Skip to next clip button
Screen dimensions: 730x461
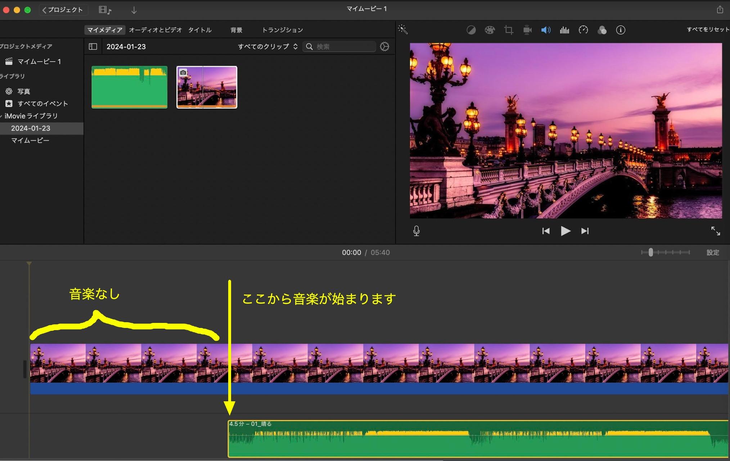pos(585,231)
